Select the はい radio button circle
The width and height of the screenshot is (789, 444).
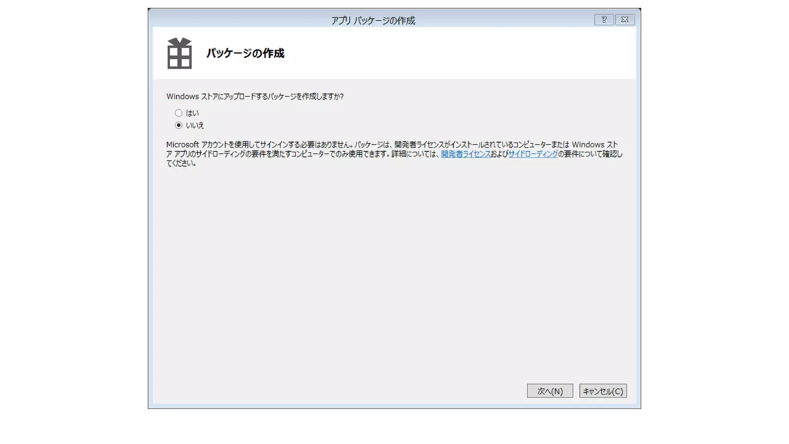[178, 113]
